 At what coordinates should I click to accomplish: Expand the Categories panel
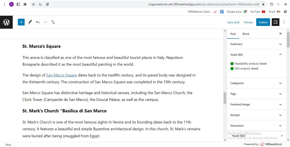[x=257, y=83]
